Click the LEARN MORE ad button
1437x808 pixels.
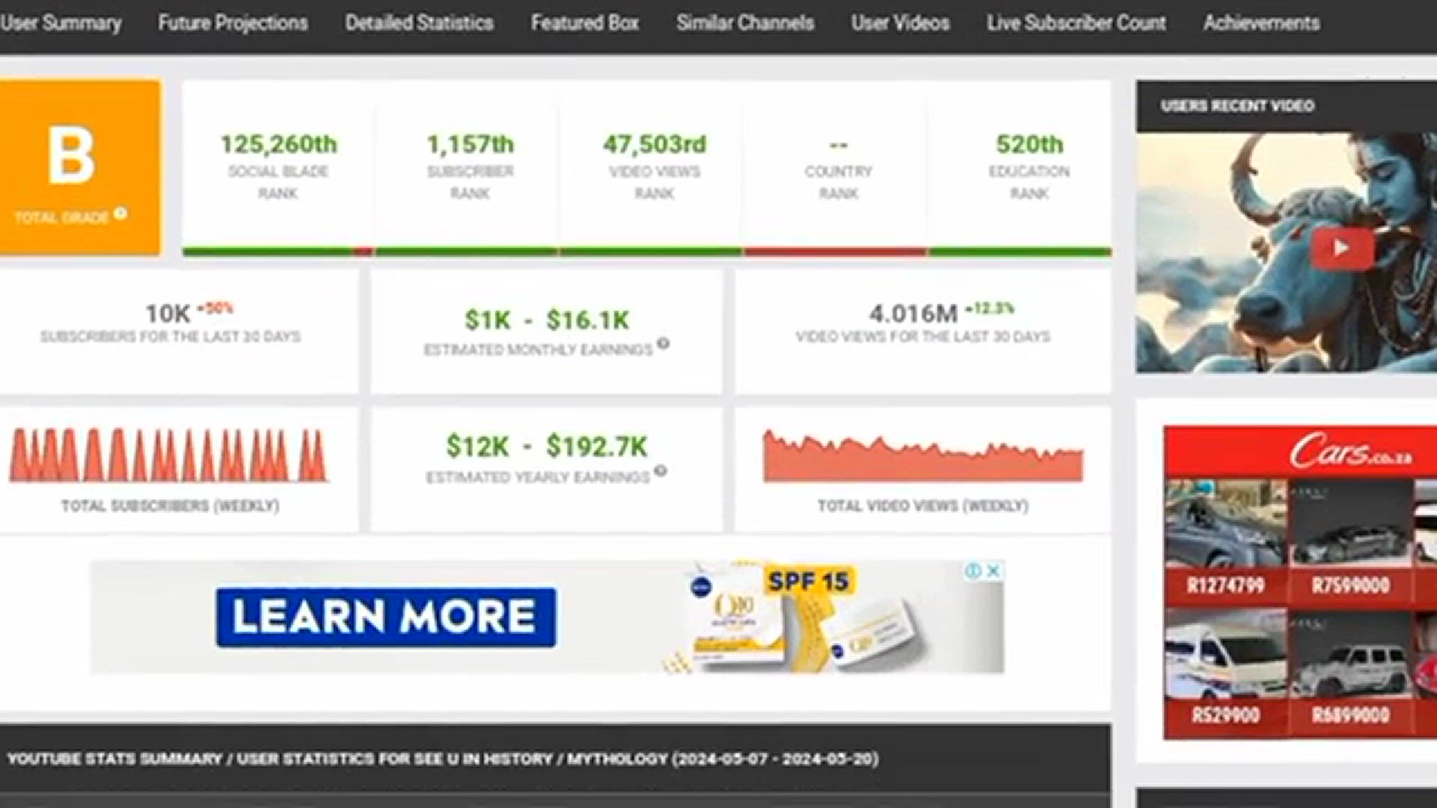click(x=386, y=617)
